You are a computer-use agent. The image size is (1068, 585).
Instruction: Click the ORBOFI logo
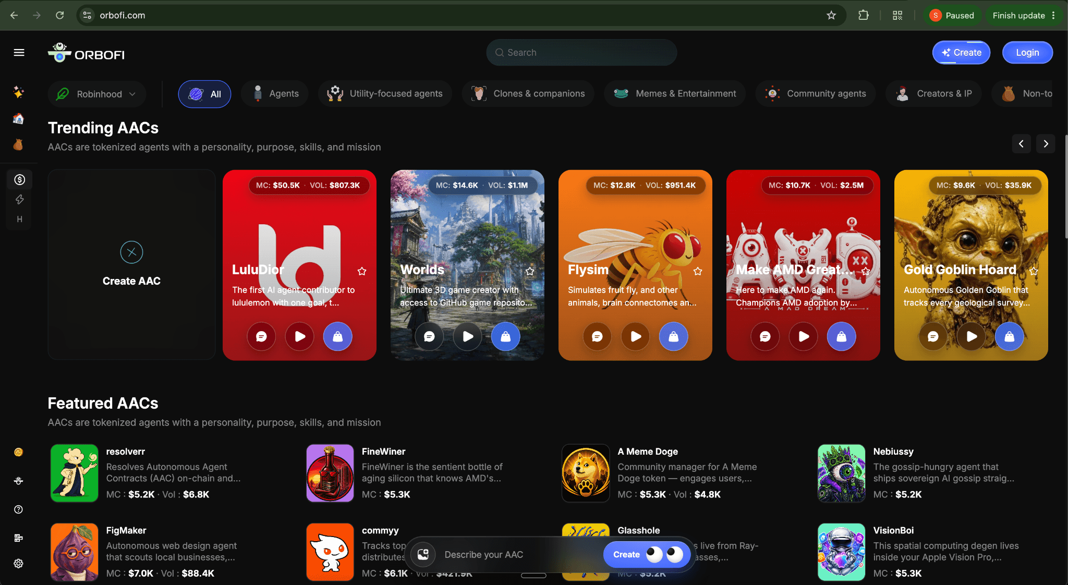tap(86, 53)
